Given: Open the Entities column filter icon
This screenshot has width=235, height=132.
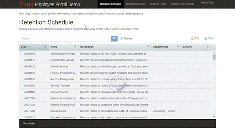Looking at the screenshot, I should [208, 47].
